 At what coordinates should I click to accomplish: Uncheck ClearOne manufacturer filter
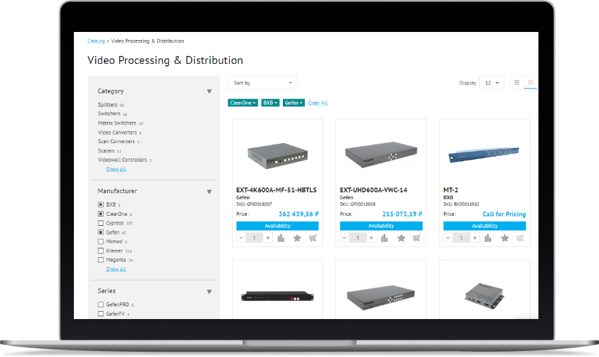pos(101,214)
